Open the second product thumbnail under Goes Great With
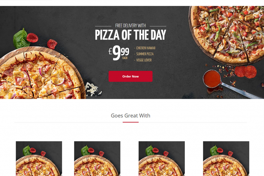The width and height of the screenshot is (264, 176). 97,158
